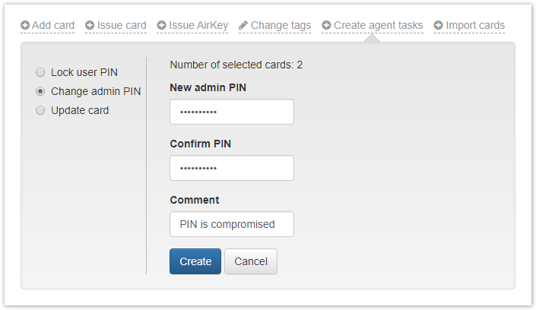Image resolution: width=536 pixels, height=310 pixels.
Task: Open the Issue card link text
Action: pos(122,25)
